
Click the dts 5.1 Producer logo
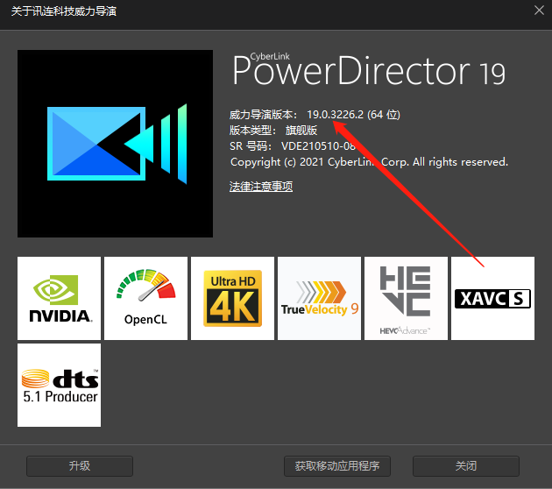tap(60, 385)
